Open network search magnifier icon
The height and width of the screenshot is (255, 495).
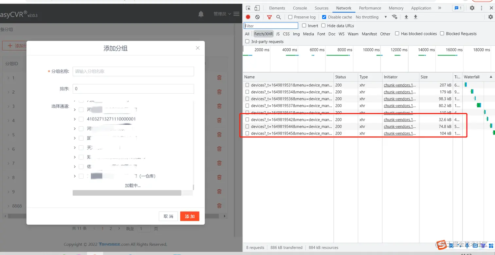tap(279, 17)
